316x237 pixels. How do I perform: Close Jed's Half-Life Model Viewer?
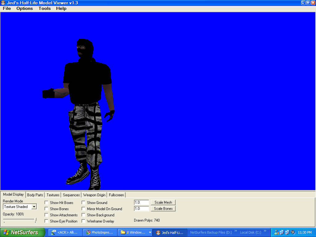tap(313, 3)
